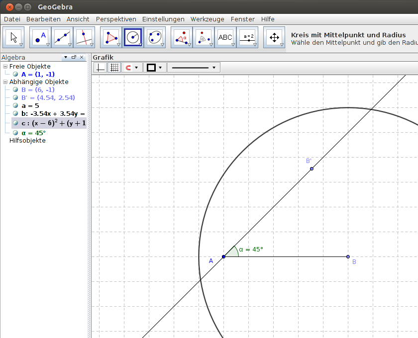
Task: Open the line style dropdown
Action: click(x=194, y=68)
